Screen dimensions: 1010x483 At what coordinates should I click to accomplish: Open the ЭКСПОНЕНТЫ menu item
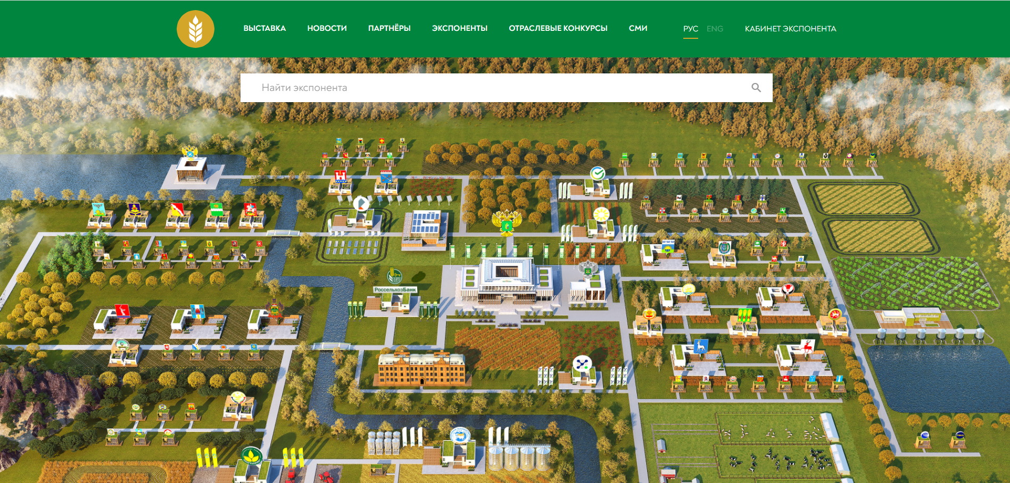pos(459,28)
